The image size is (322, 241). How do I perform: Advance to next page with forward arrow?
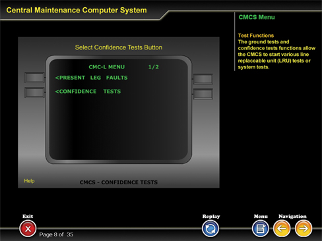point(304,228)
